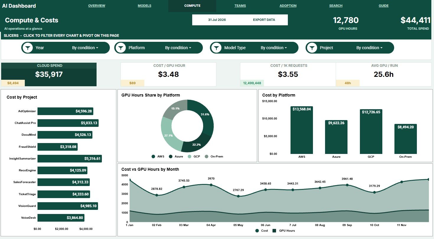Select the Cost / 1K Requests KPI card
Screen dimensions: 434x239
click(x=288, y=74)
